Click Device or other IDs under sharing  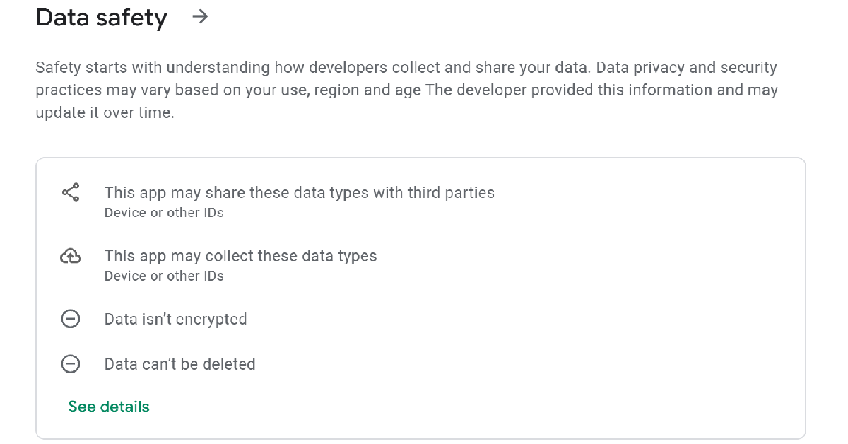coord(164,213)
